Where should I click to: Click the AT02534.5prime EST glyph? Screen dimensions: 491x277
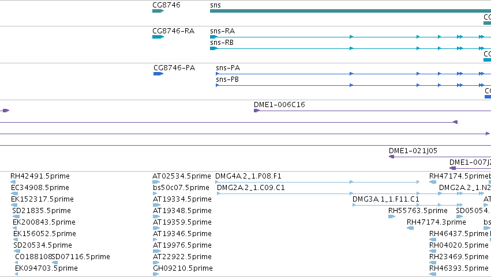coord(156,182)
